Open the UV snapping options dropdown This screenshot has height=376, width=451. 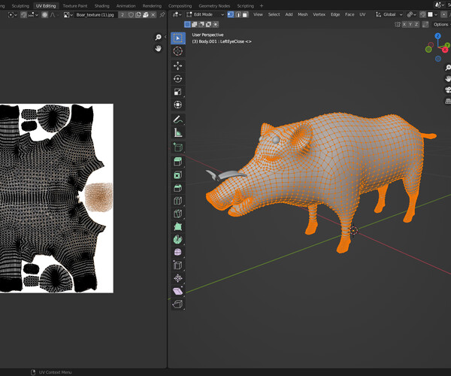[33, 15]
